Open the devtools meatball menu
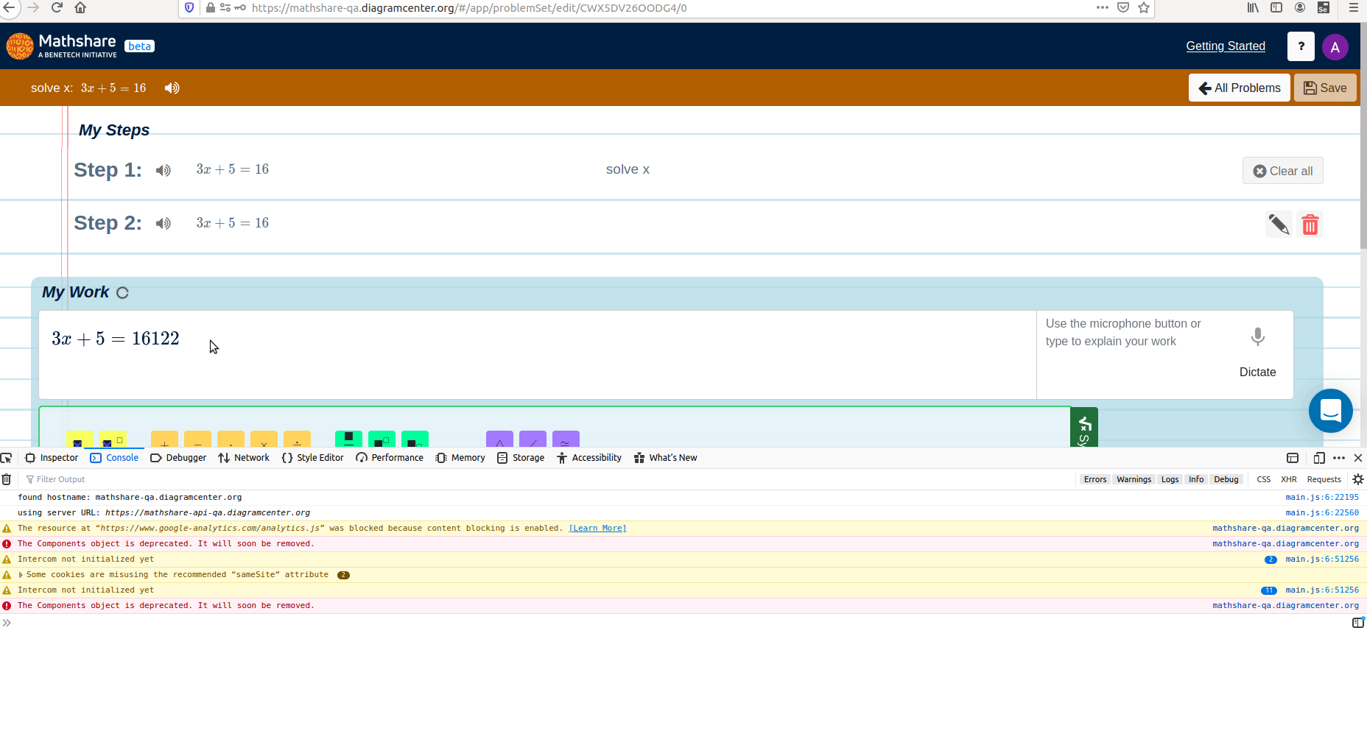Screen dimensions: 1367x745 point(1339,457)
